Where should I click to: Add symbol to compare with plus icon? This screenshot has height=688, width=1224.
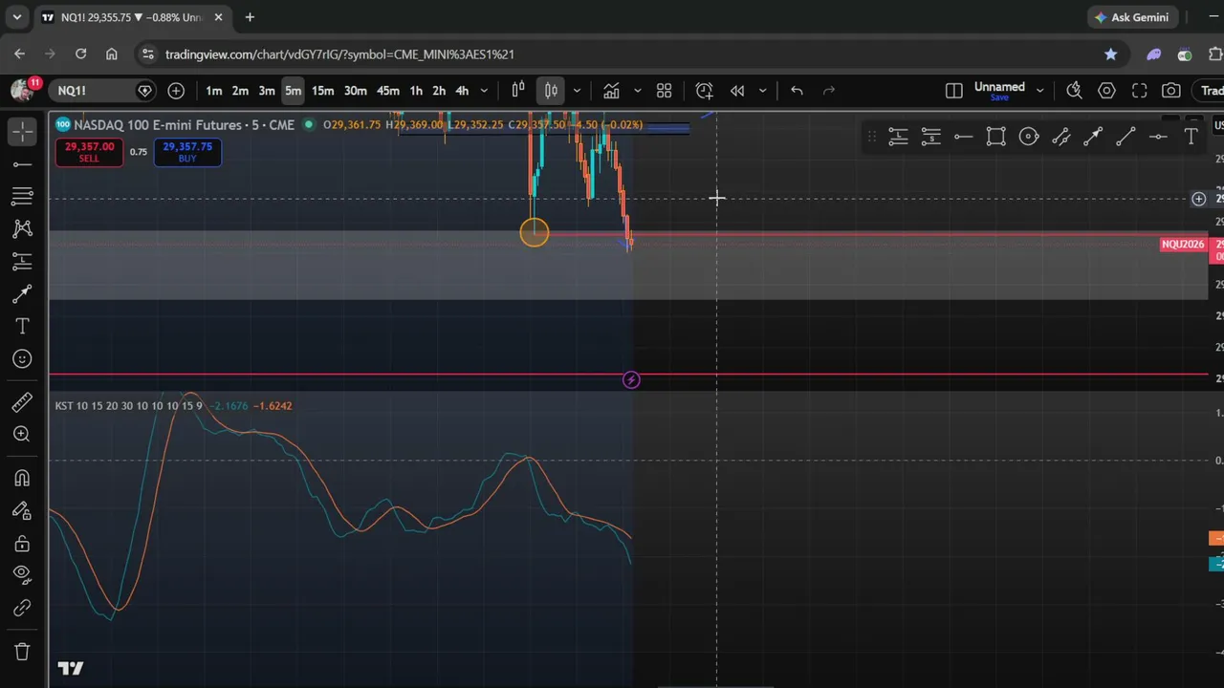(x=176, y=91)
